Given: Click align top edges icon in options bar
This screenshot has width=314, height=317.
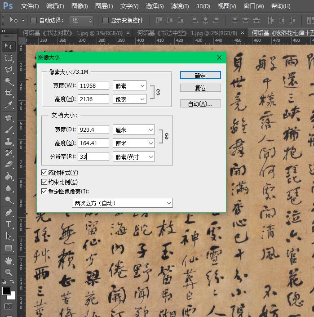Looking at the screenshot, I should tap(159, 20).
